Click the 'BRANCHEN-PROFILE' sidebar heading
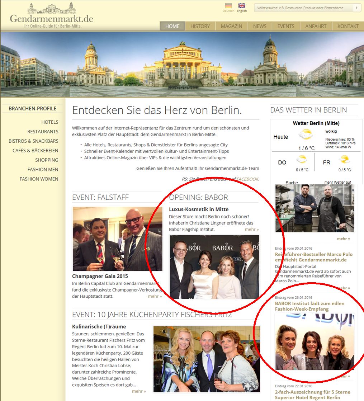364x401 pixels. pos(33,108)
